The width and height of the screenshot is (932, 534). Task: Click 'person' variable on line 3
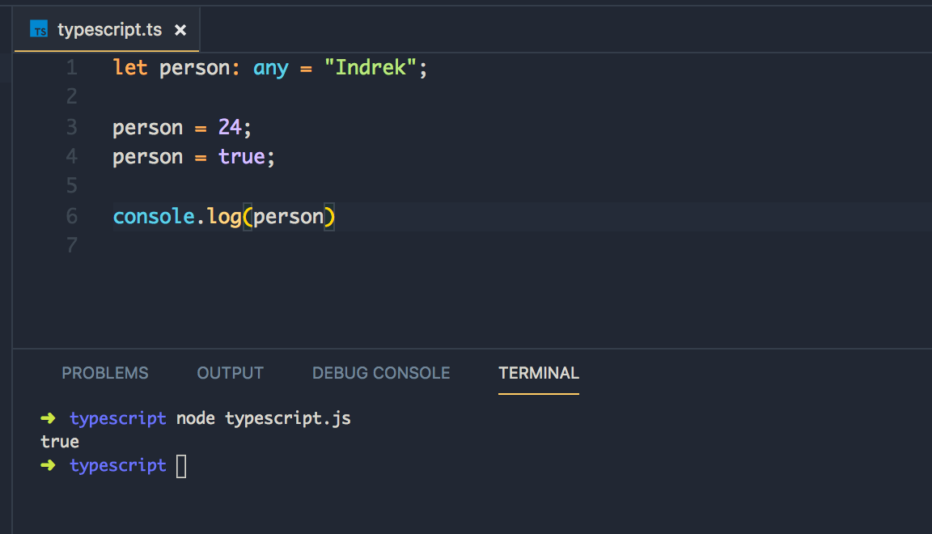148,129
